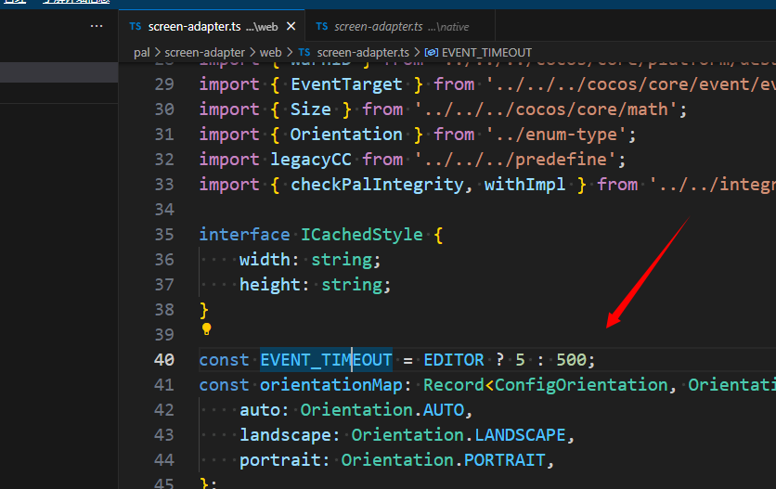Click EventTarget import on line 29
776x489 pixels.
coord(346,84)
